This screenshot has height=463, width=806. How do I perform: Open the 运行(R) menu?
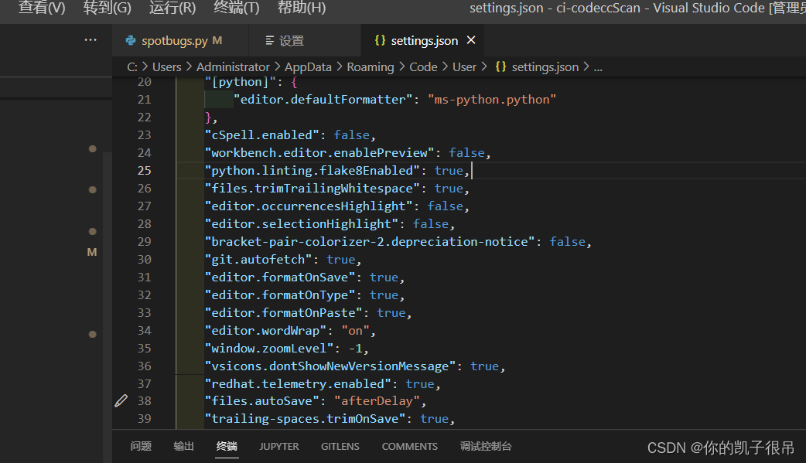[x=172, y=9]
